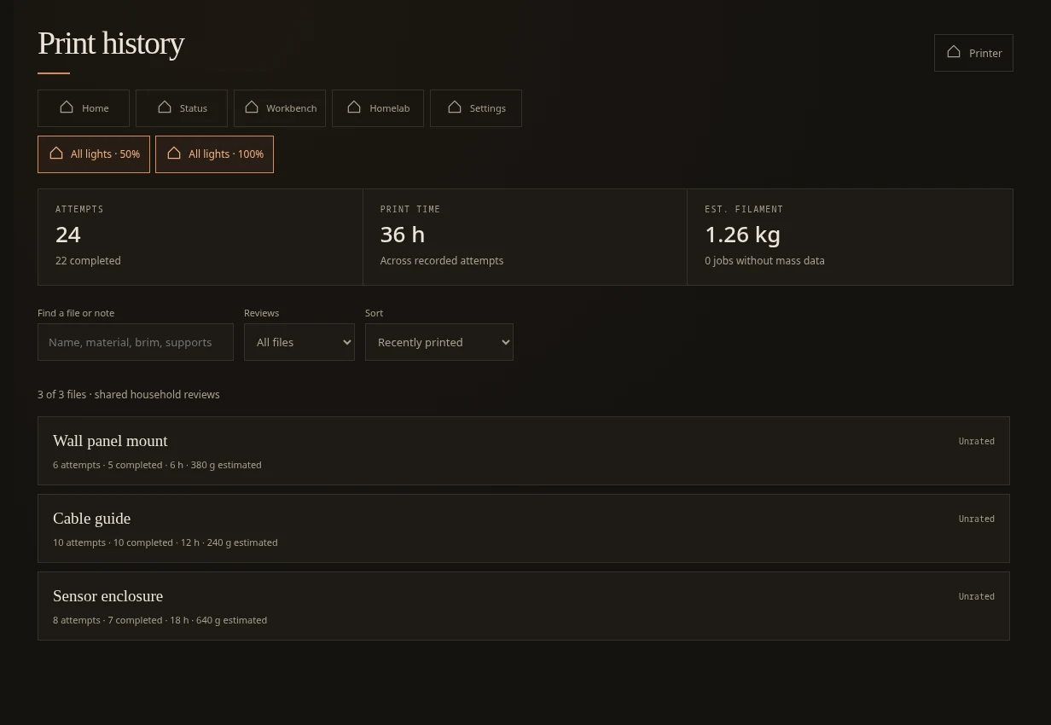This screenshot has height=725, width=1051.
Task: Focus the Find a file or note field
Action: point(136,342)
